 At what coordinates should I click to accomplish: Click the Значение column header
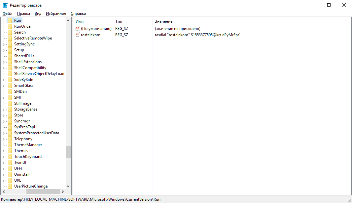pos(200,21)
